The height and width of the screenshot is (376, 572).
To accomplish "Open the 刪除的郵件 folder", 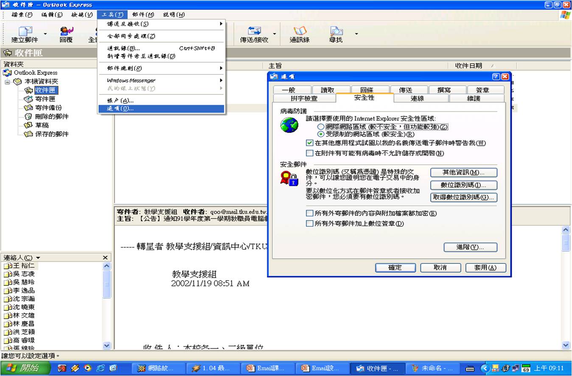I will click(51, 116).
